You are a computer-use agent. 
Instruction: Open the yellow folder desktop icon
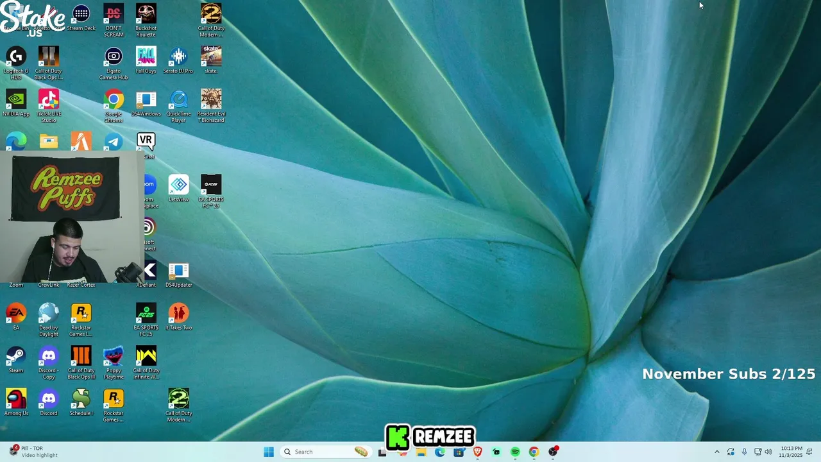49,141
